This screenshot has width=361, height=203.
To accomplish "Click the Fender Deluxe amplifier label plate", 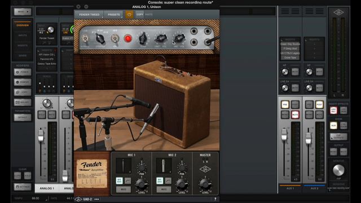I will tap(91, 174).
